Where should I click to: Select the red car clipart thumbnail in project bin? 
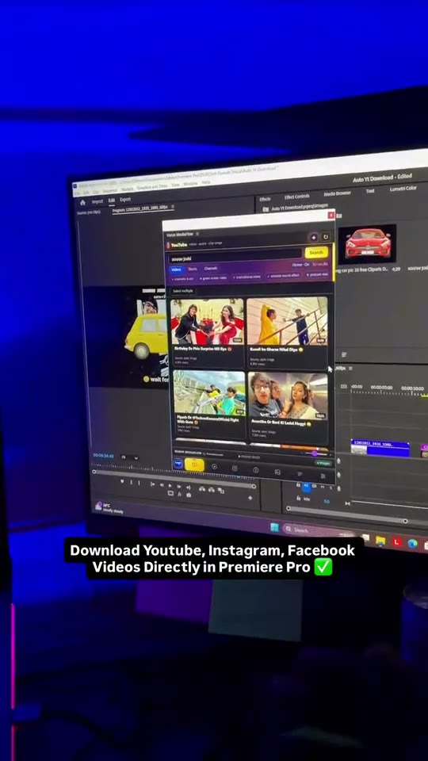coord(368,243)
